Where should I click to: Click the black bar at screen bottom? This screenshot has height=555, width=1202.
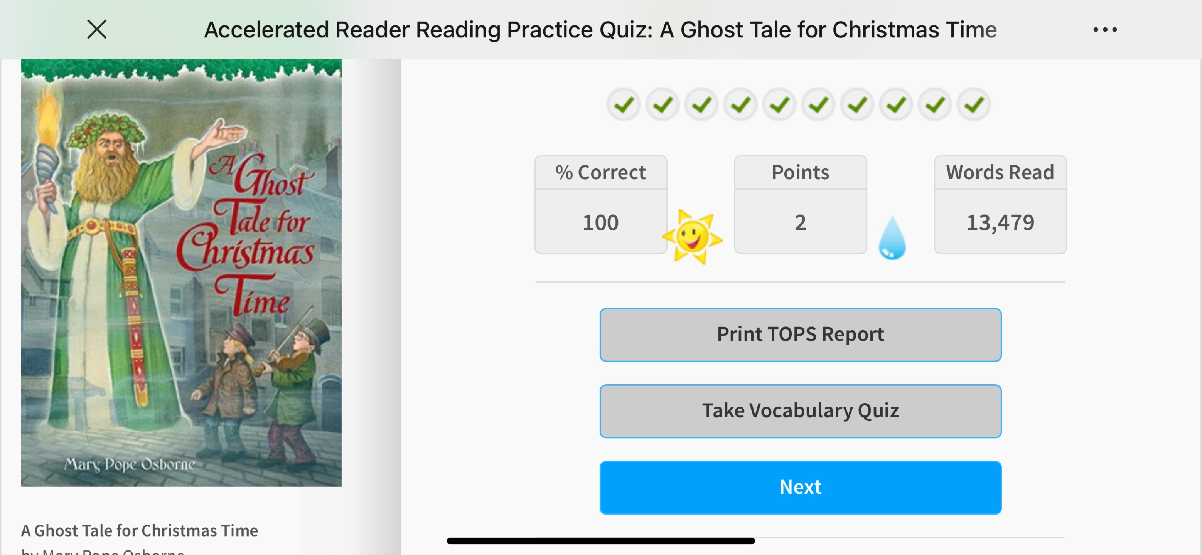pyautogui.click(x=600, y=540)
